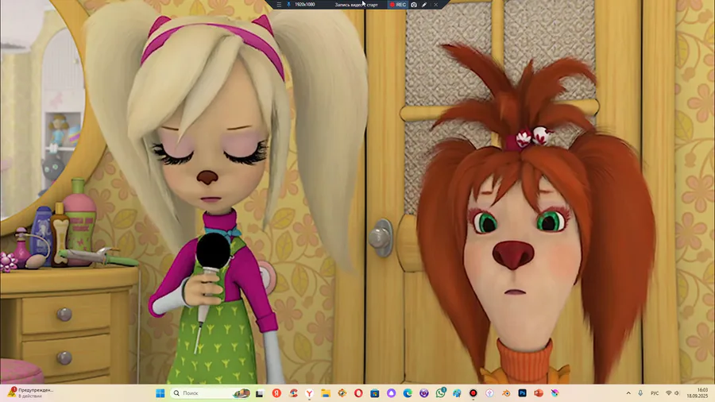Close the recorder toolbar with the X
The width and height of the screenshot is (715, 402).
(x=435, y=5)
